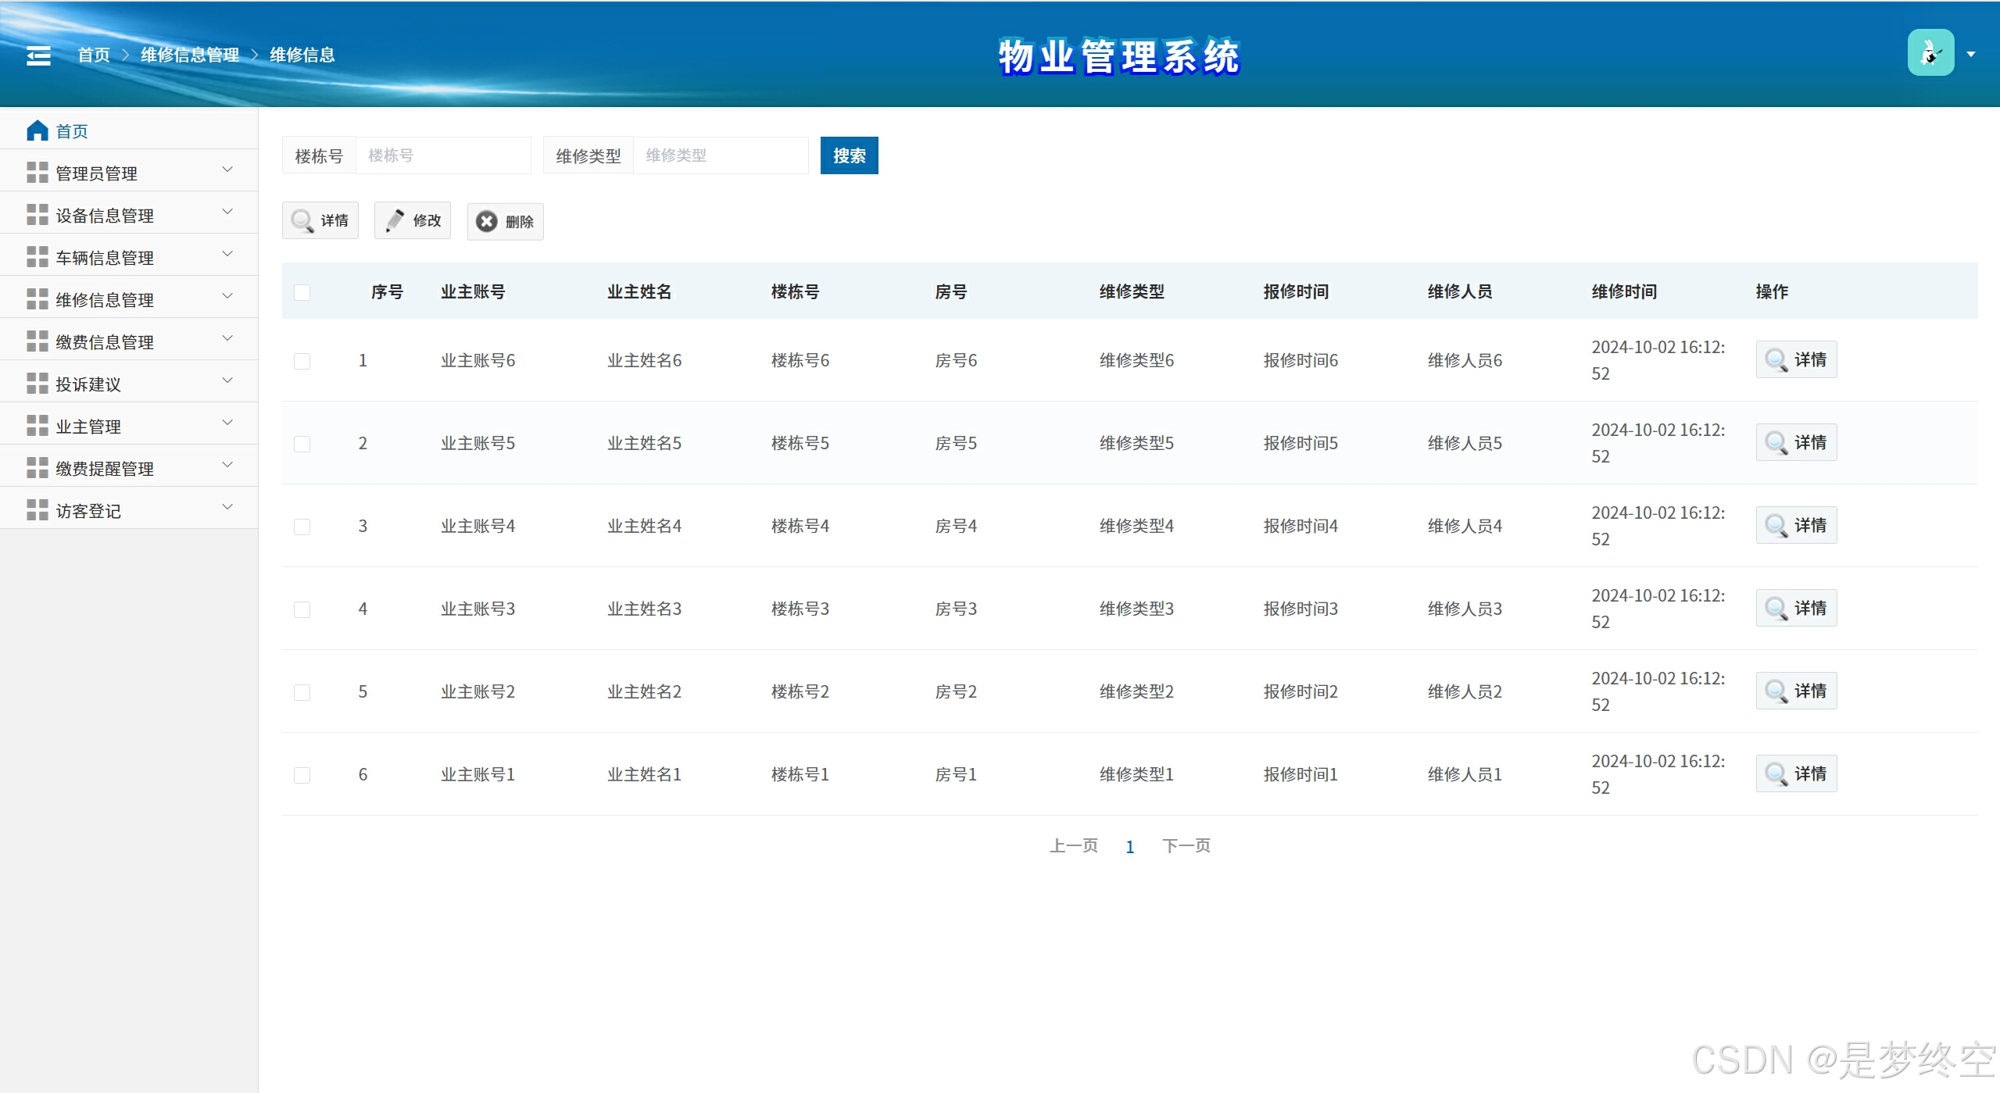
Task: Toggle the select-all header checkbox
Action: (302, 292)
